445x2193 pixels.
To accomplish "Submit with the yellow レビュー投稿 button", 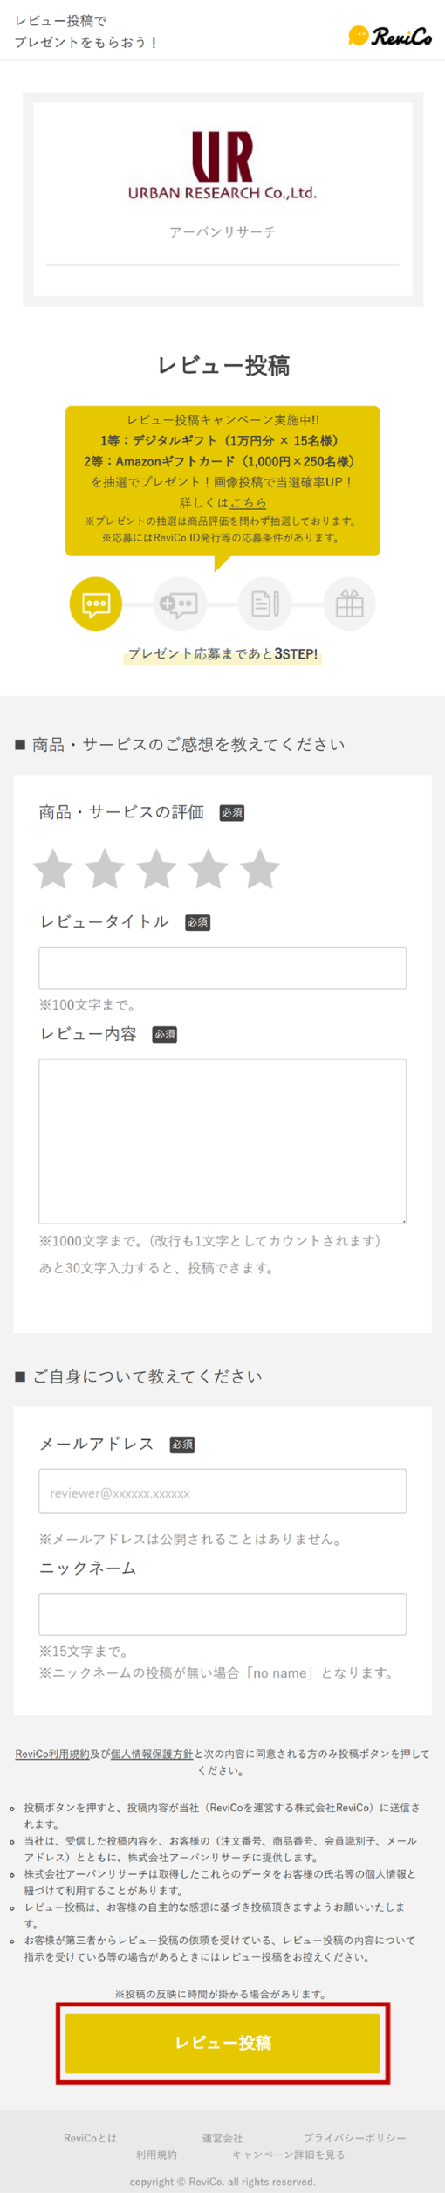I will point(222,2043).
